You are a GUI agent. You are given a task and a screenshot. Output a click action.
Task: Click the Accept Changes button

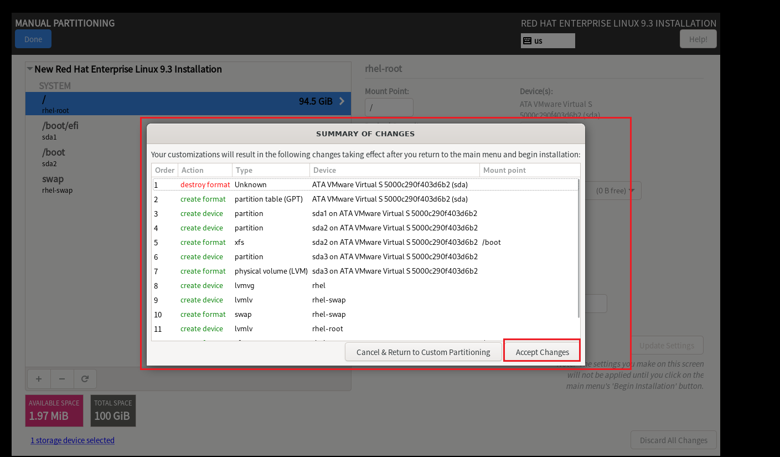pyautogui.click(x=542, y=352)
